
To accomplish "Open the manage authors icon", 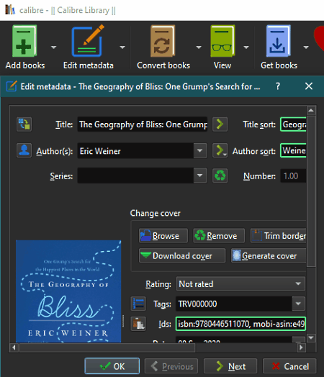I will pyautogui.click(x=24, y=150).
